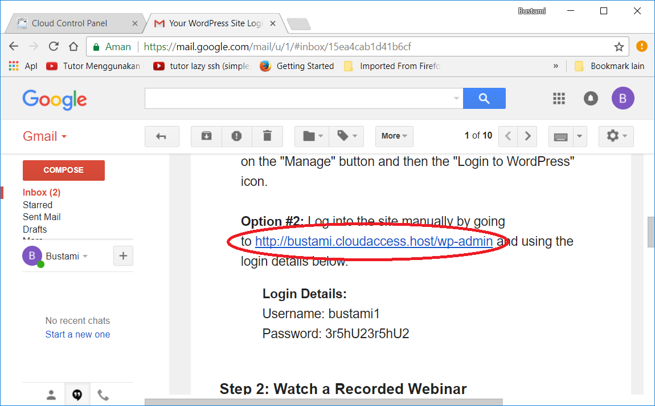Open Imported From Firefox bookmark folder
The height and width of the screenshot is (406, 655).
pyautogui.click(x=392, y=66)
